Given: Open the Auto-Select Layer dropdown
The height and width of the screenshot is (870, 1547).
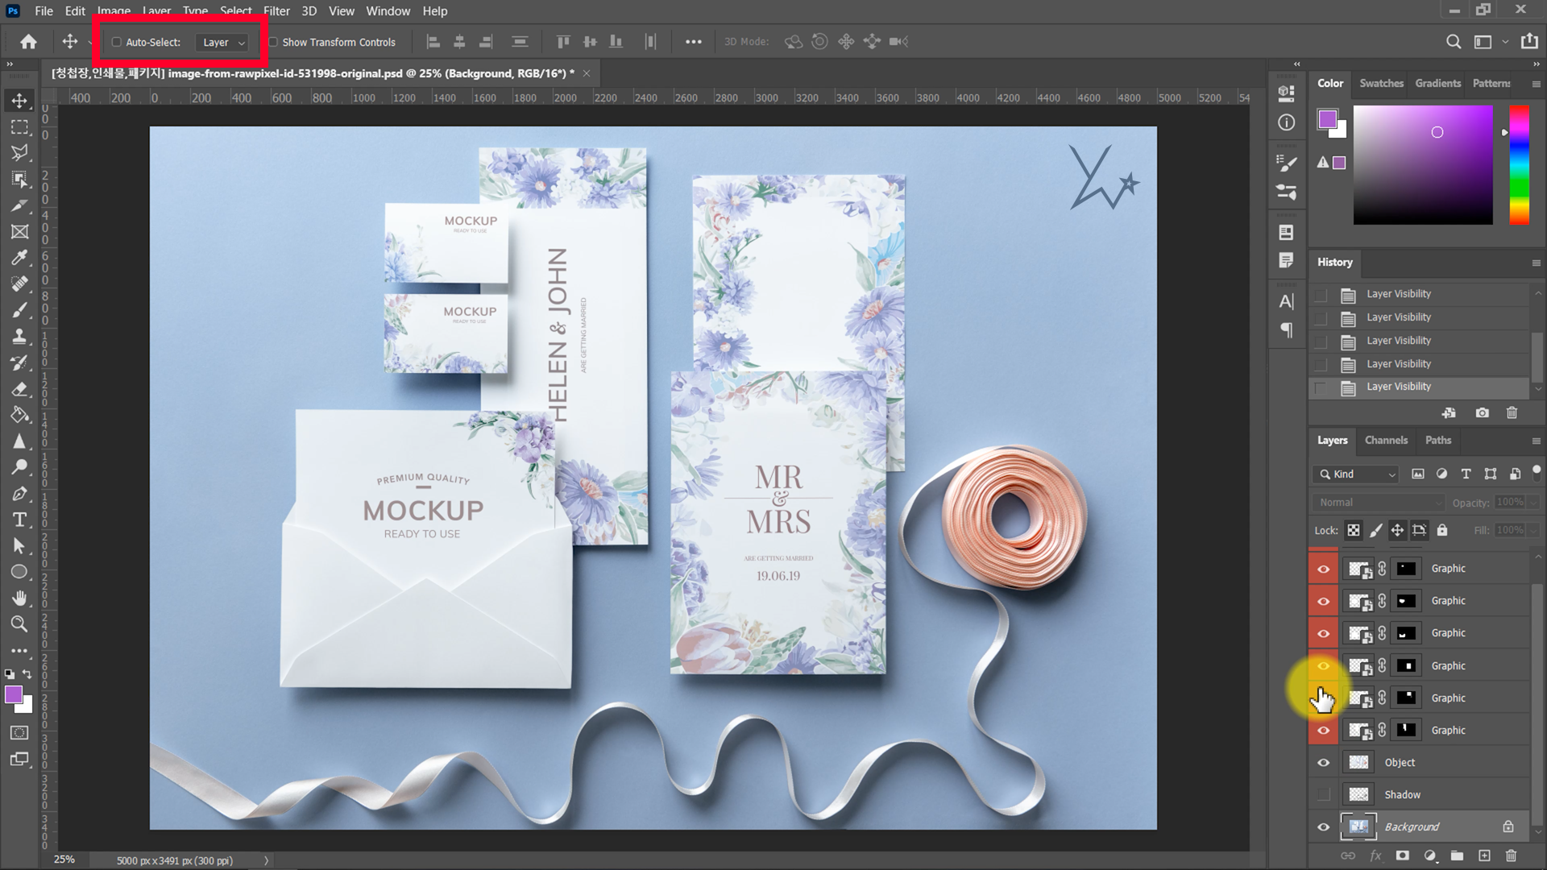Looking at the screenshot, I should coord(223,42).
